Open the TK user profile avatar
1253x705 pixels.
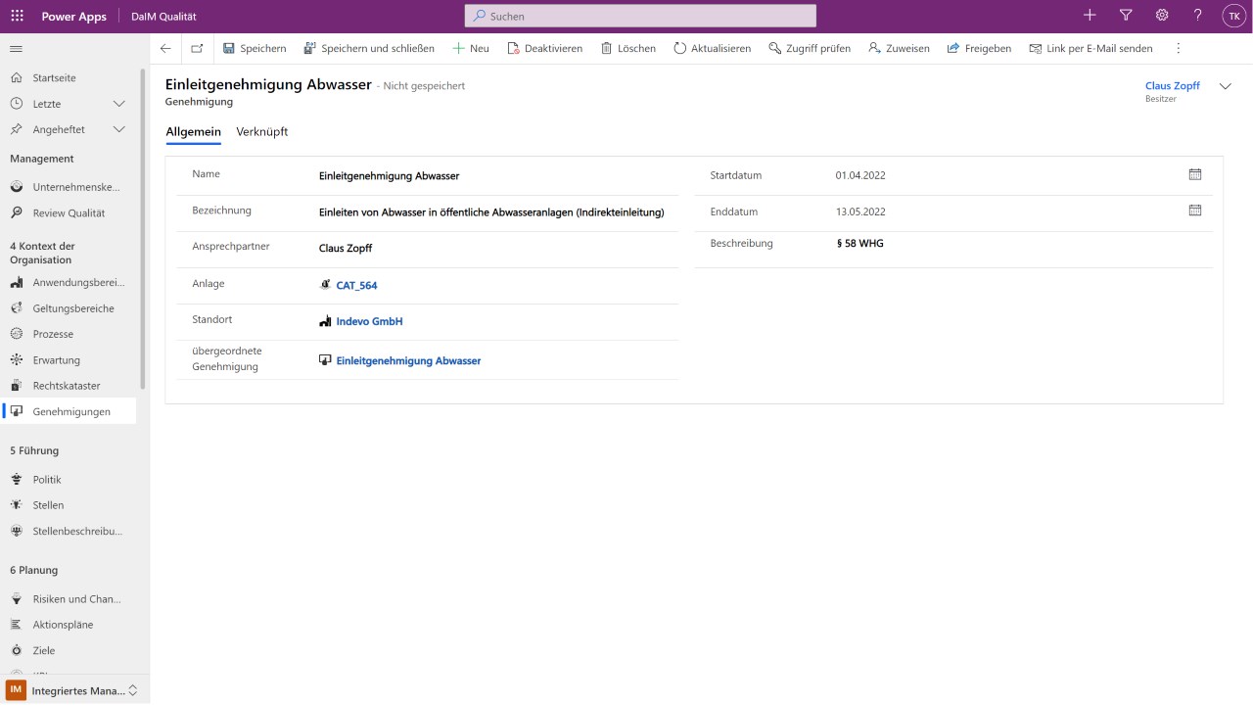1233,16
